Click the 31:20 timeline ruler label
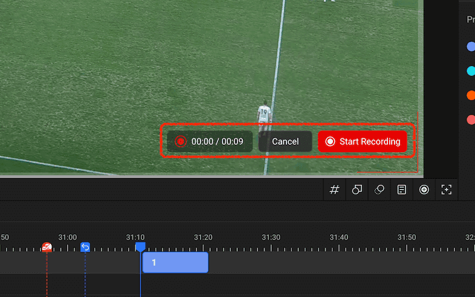Viewport: 475px width, 297px height. pyautogui.click(x=203, y=237)
